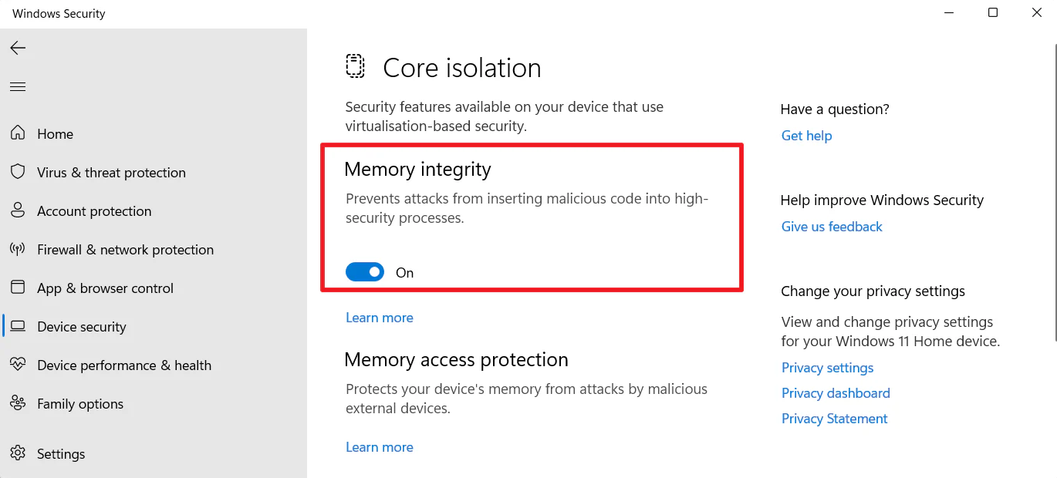Click the Family options people icon
Viewport: 1057px width, 478px height.
point(18,403)
